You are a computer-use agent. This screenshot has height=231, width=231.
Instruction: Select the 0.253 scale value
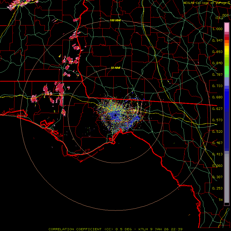217,188
